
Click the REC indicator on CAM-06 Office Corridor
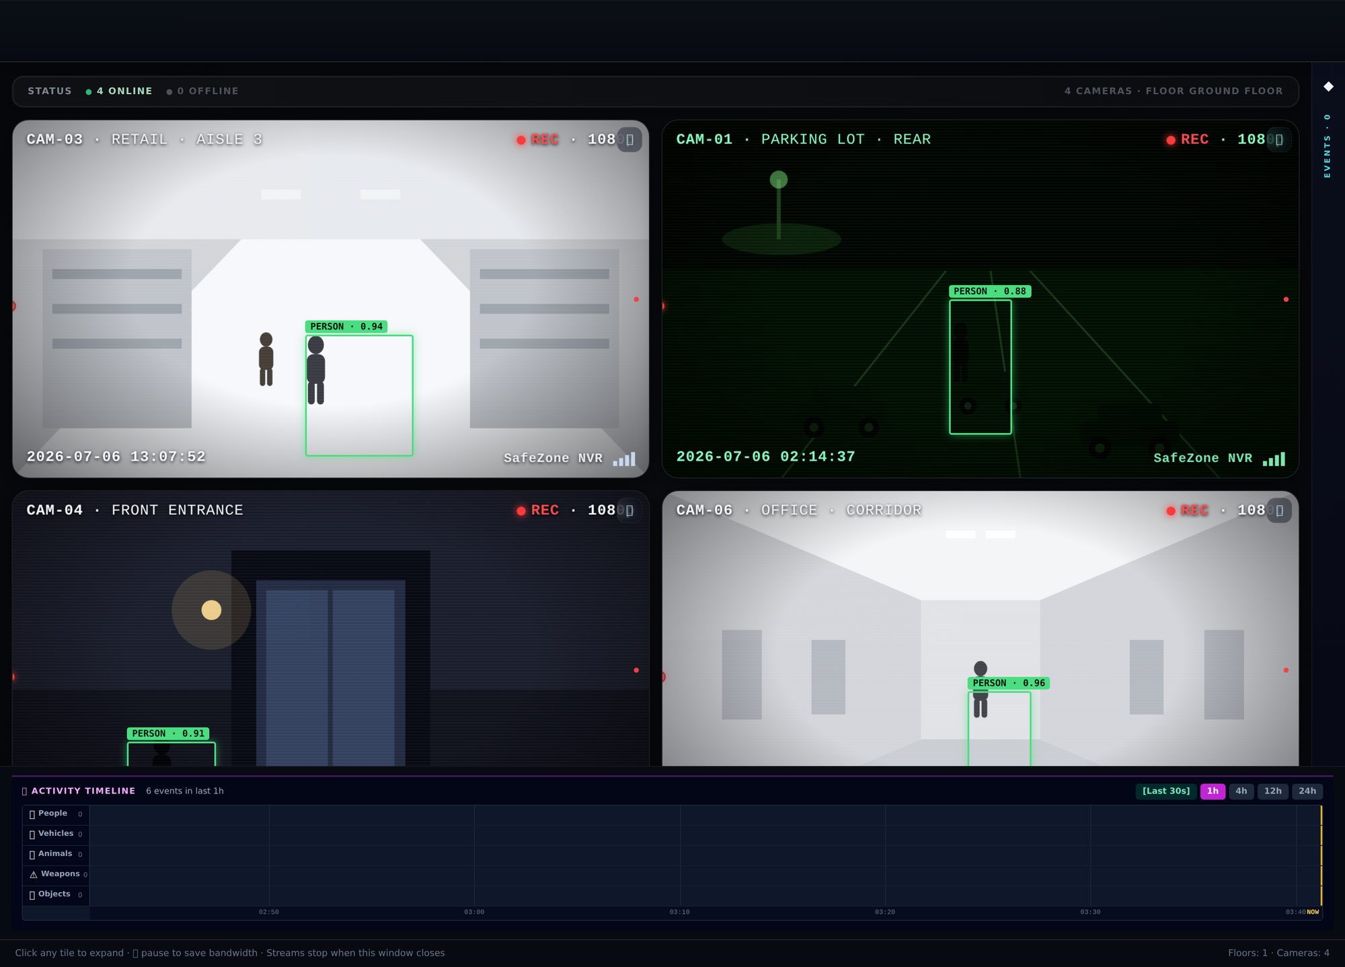pyautogui.click(x=1188, y=510)
